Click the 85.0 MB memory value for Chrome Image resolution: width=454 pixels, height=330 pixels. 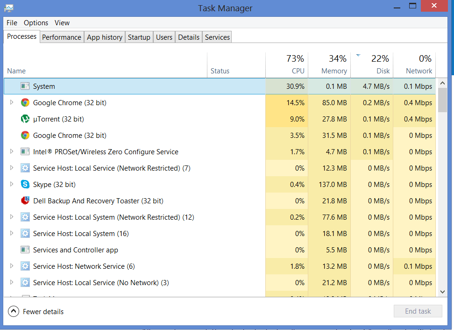point(334,102)
